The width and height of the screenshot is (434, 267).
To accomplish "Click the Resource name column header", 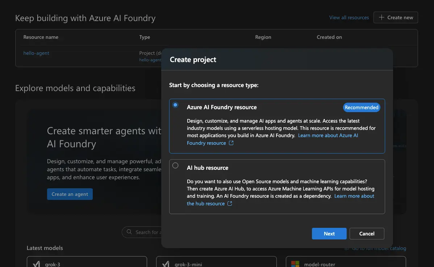I will (x=41, y=37).
